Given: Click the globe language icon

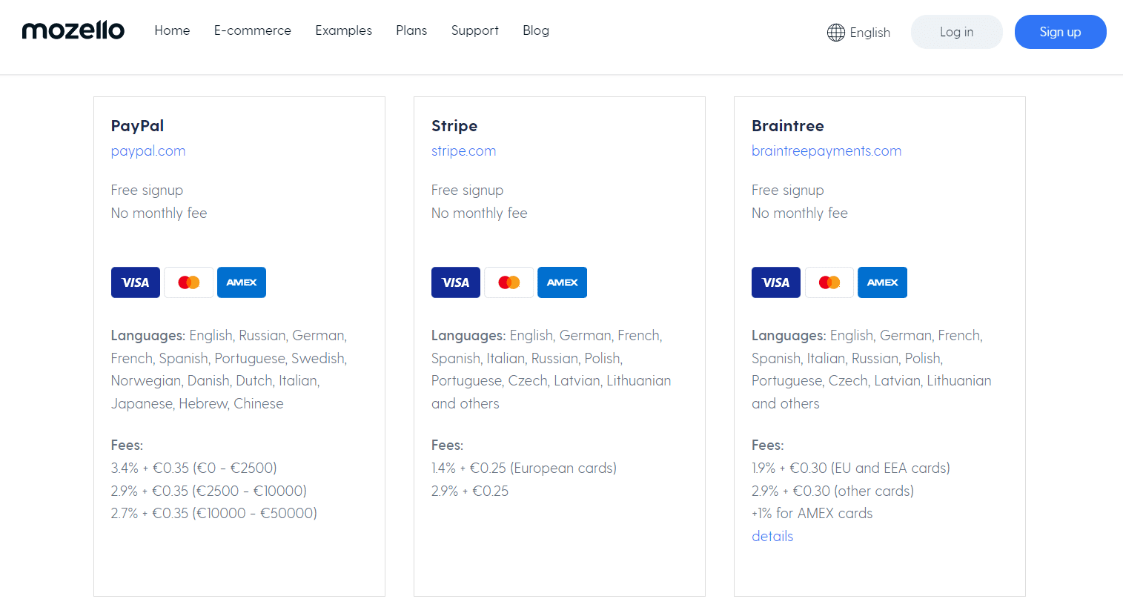Looking at the screenshot, I should pos(836,33).
